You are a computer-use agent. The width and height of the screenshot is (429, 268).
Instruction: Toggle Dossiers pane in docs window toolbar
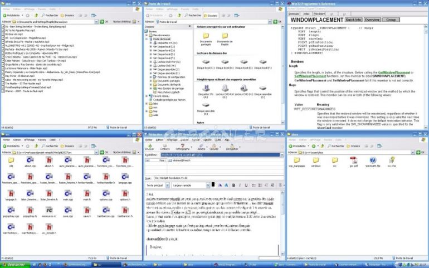[x=353, y=146]
